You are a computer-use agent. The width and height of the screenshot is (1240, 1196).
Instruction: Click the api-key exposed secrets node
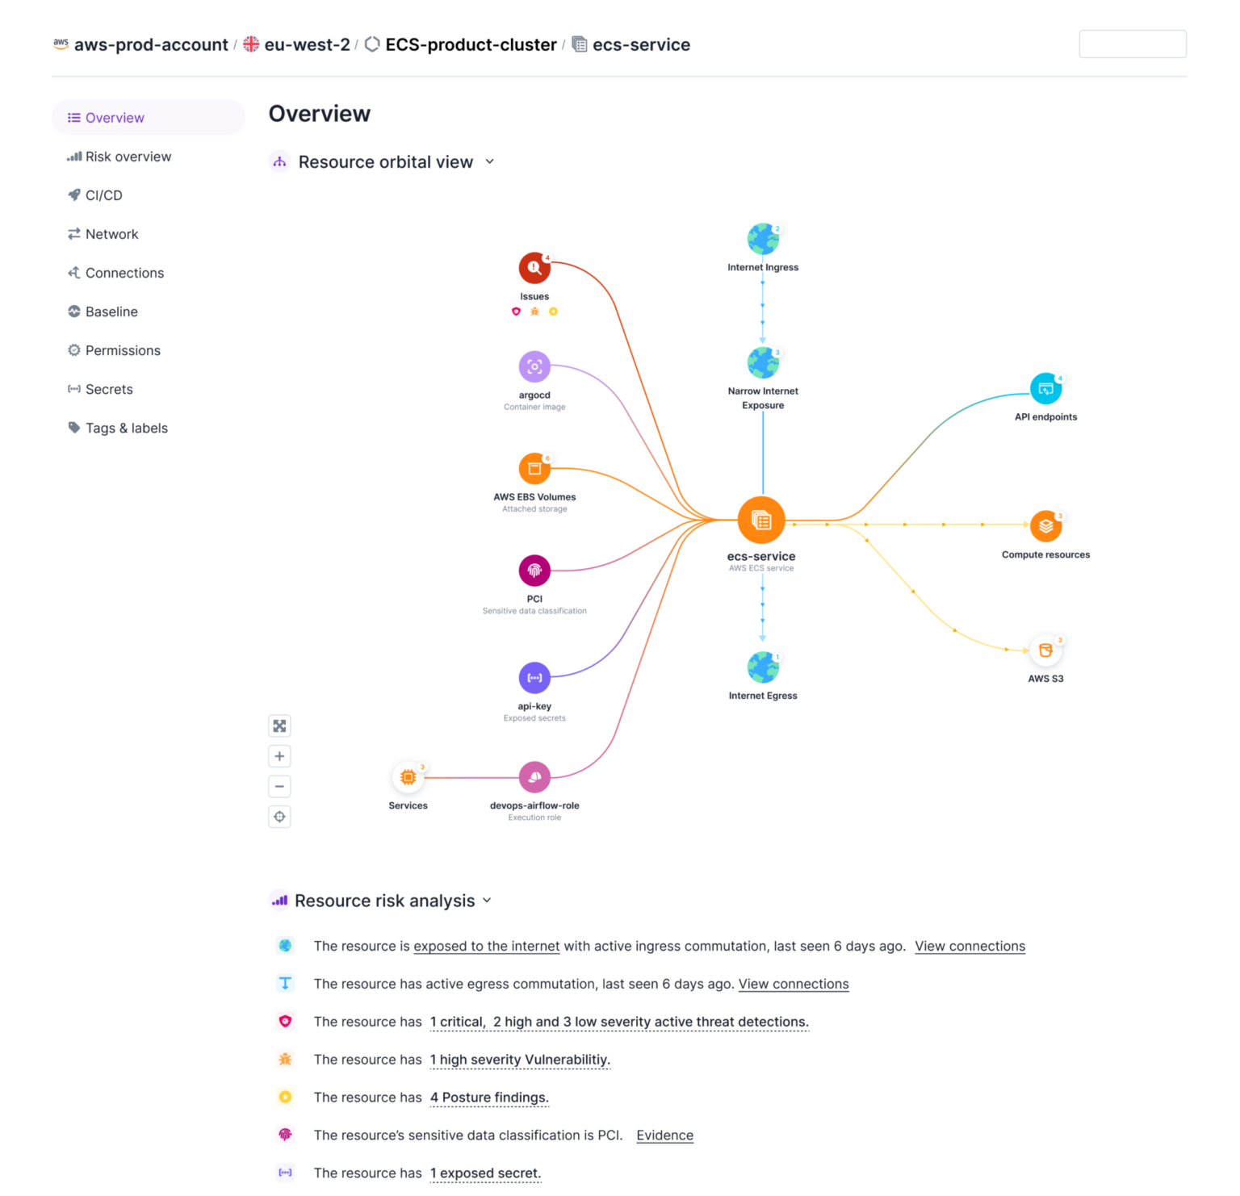point(534,678)
